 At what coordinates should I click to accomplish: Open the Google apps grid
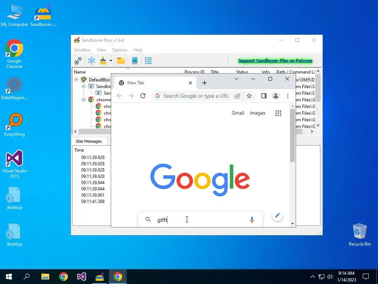coord(278,113)
